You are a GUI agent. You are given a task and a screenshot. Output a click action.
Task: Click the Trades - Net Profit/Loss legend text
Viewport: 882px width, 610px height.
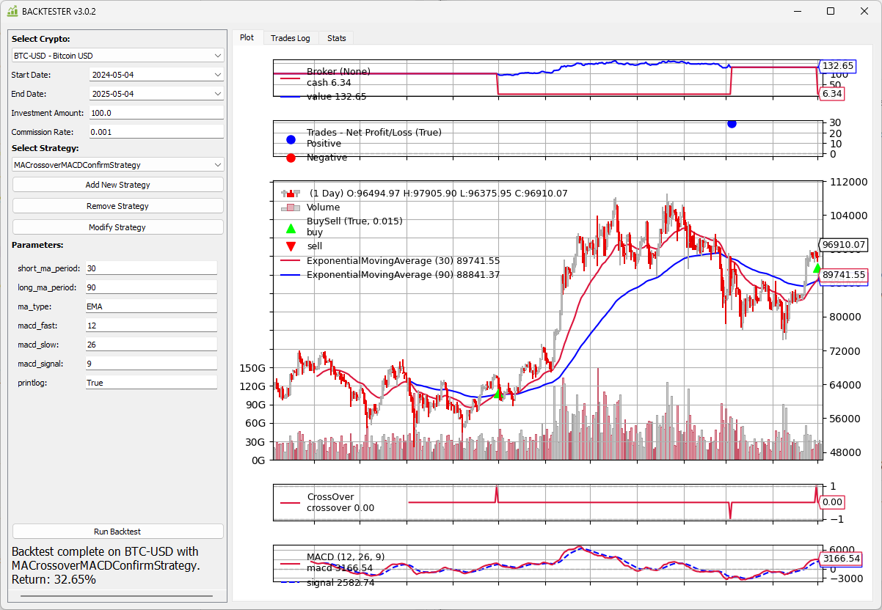pos(374,133)
